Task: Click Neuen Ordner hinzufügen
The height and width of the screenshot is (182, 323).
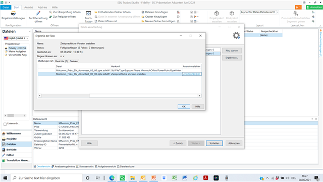Action: click(x=158, y=21)
